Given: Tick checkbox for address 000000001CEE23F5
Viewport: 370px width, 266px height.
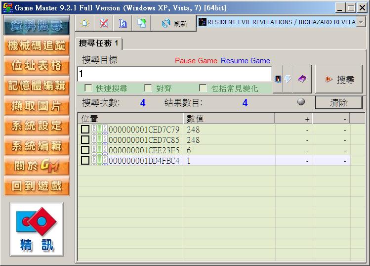Looking at the screenshot, I should click(x=85, y=150).
